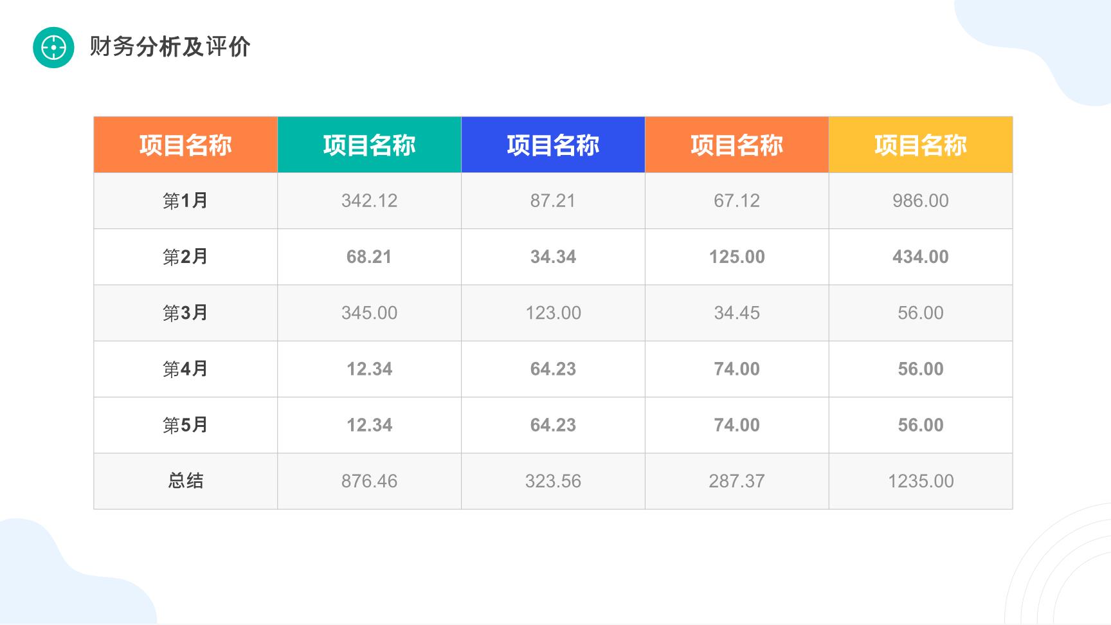Click the 第3月 row label
Viewport: 1111px width, 625px height.
tap(186, 313)
